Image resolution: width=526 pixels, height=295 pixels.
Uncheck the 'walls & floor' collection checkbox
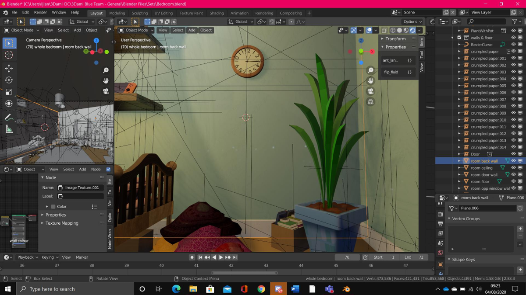click(459, 38)
